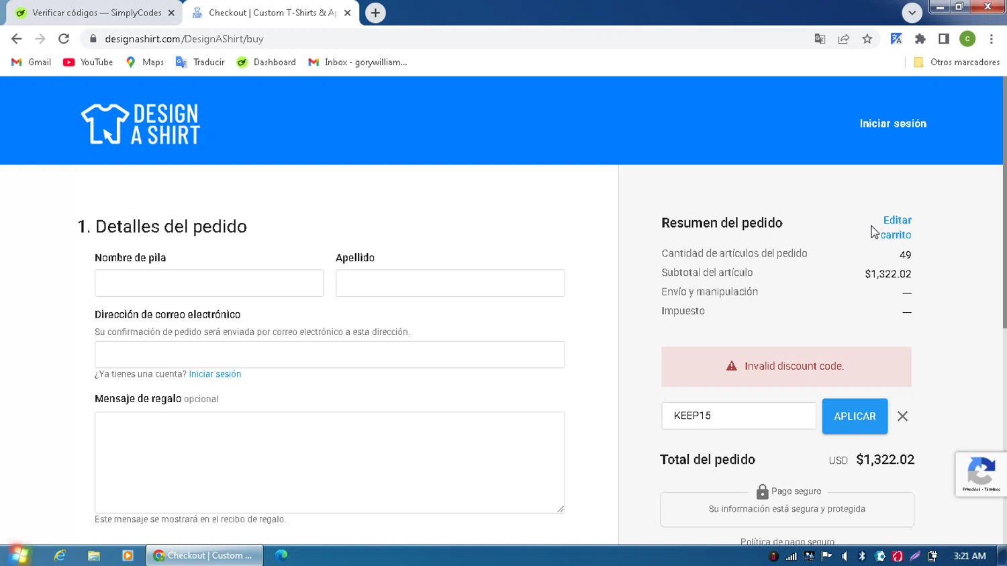Expand the tab search dropdown
Image resolution: width=1007 pixels, height=566 pixels.
[x=912, y=13]
